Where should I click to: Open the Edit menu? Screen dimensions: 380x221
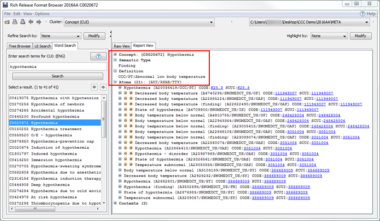[x=17, y=14]
